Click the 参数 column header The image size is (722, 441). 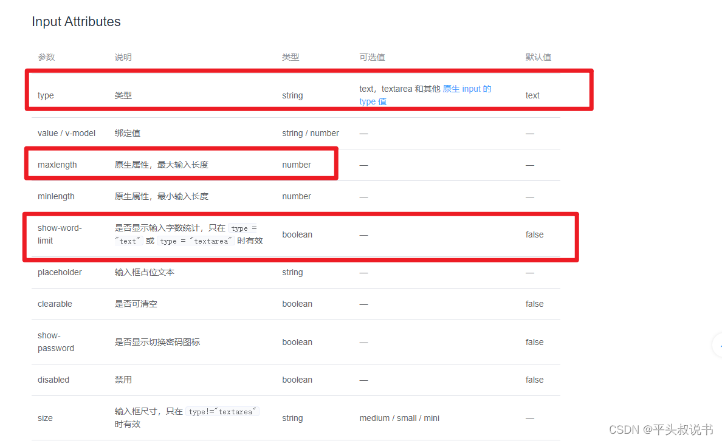46,56
